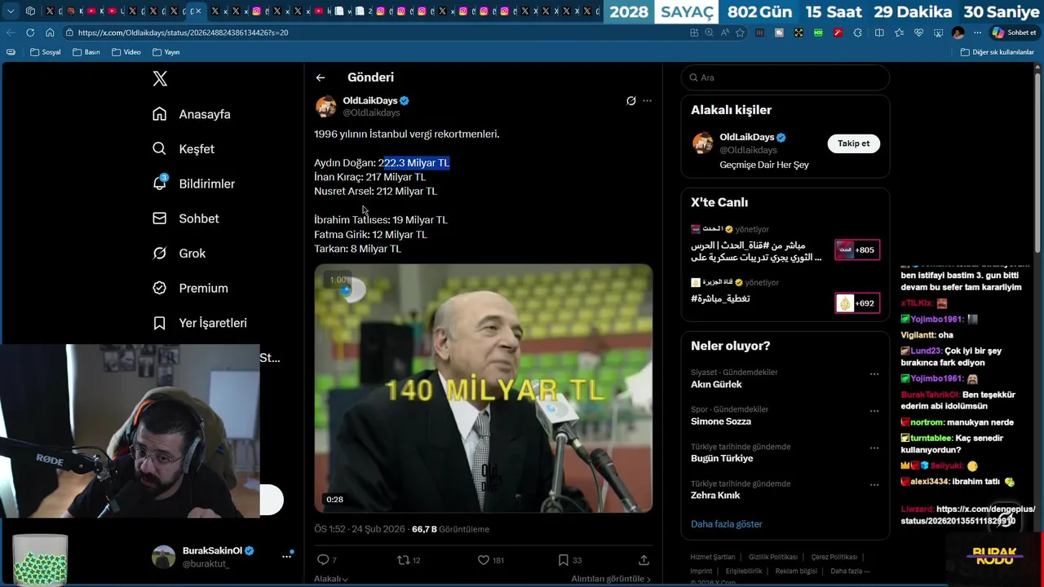Open OldLaikDays profile avatar on the post

(x=325, y=107)
